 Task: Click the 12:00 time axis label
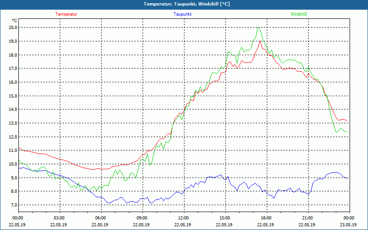click(183, 218)
